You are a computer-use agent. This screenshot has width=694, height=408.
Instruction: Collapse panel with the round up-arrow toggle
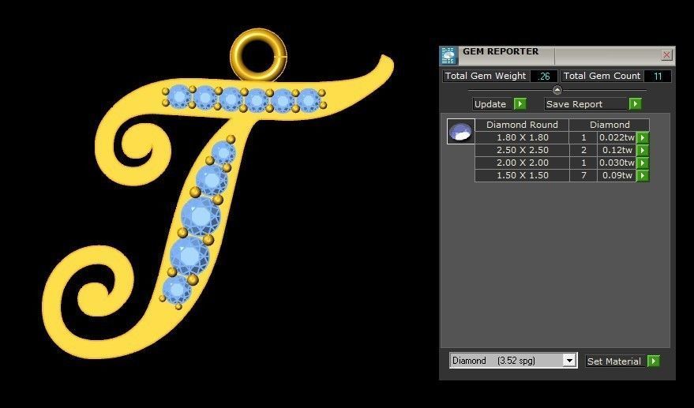[x=557, y=90]
